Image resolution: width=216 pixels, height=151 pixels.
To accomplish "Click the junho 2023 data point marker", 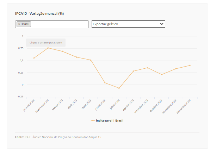I will (105, 83).
